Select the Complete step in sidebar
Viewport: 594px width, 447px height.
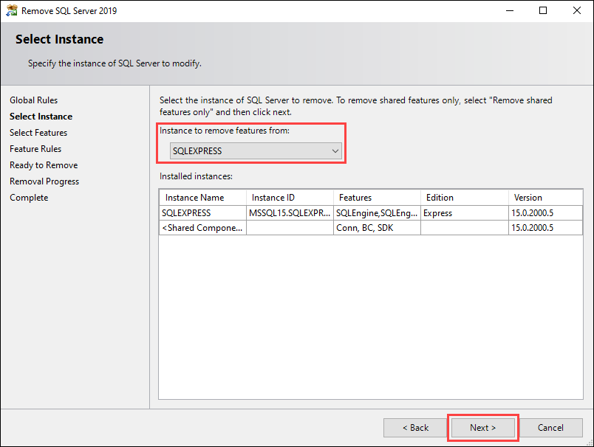point(29,198)
